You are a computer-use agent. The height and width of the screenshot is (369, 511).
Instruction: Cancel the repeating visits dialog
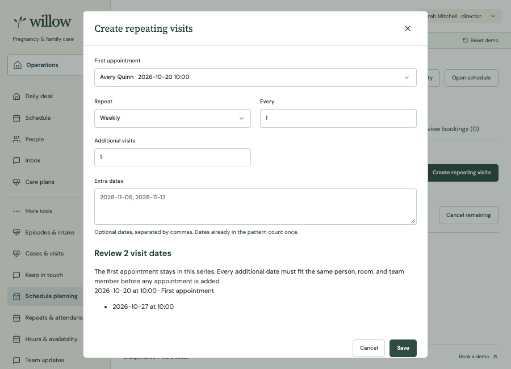coord(368,348)
